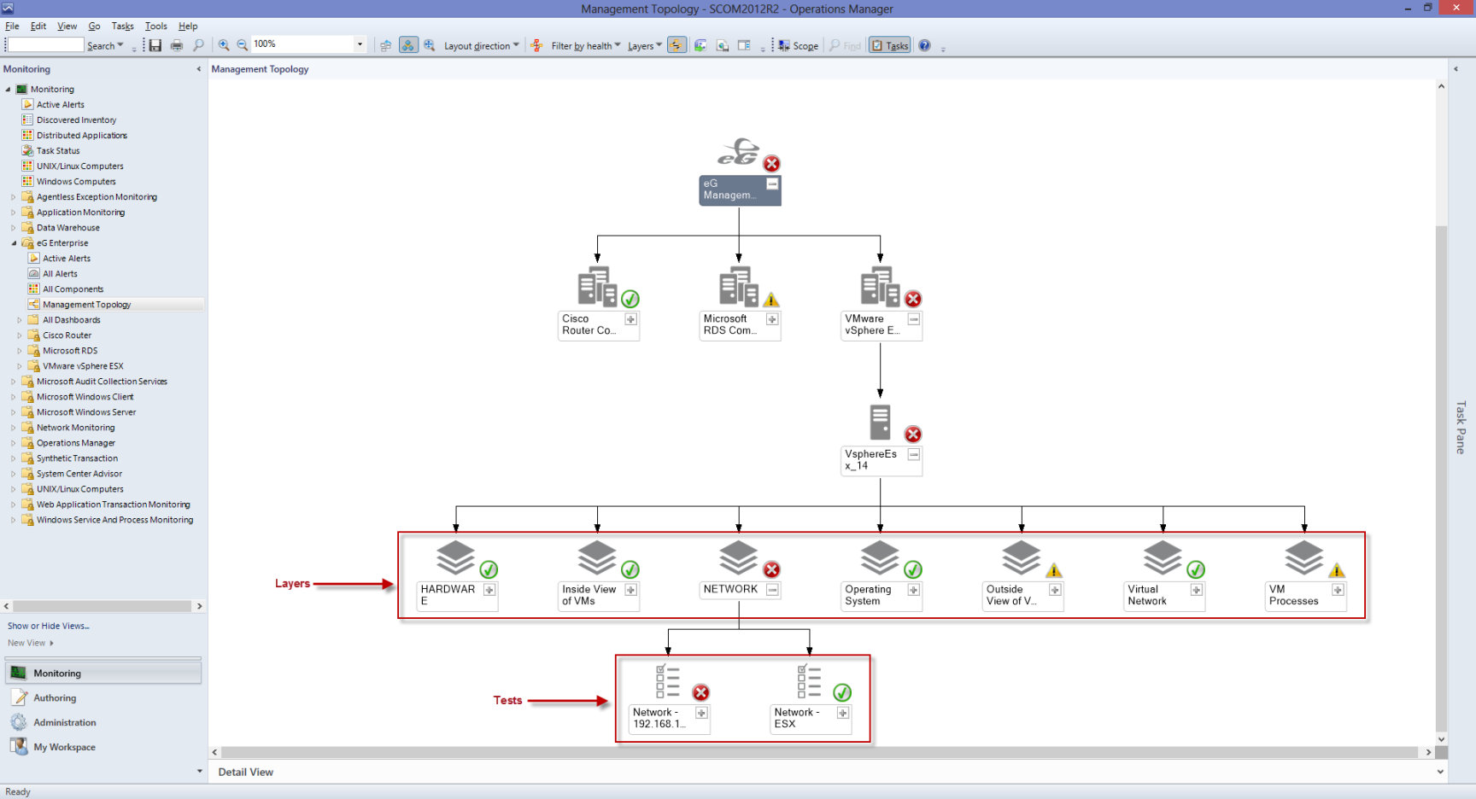Toggle the Tasks pane button

point(890,45)
